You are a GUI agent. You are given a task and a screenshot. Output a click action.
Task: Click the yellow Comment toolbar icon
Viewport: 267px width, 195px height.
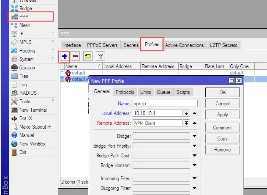click(87, 56)
